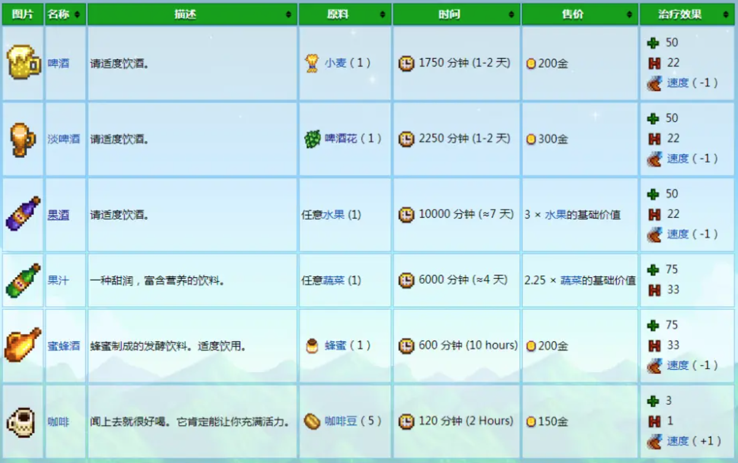Open the 咖啡豆 ingredient link
The width and height of the screenshot is (738, 463).
341,421
